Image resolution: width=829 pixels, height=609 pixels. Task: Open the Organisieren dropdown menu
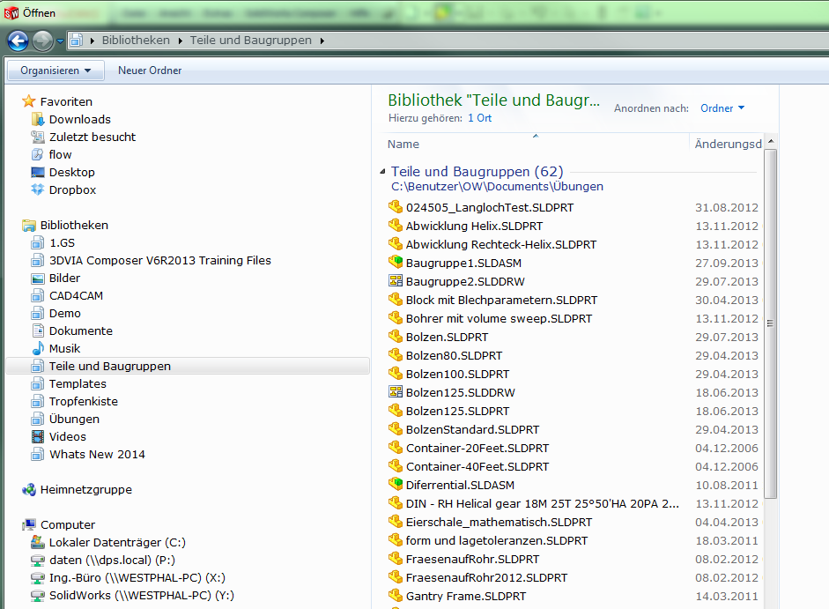pyautogui.click(x=56, y=71)
